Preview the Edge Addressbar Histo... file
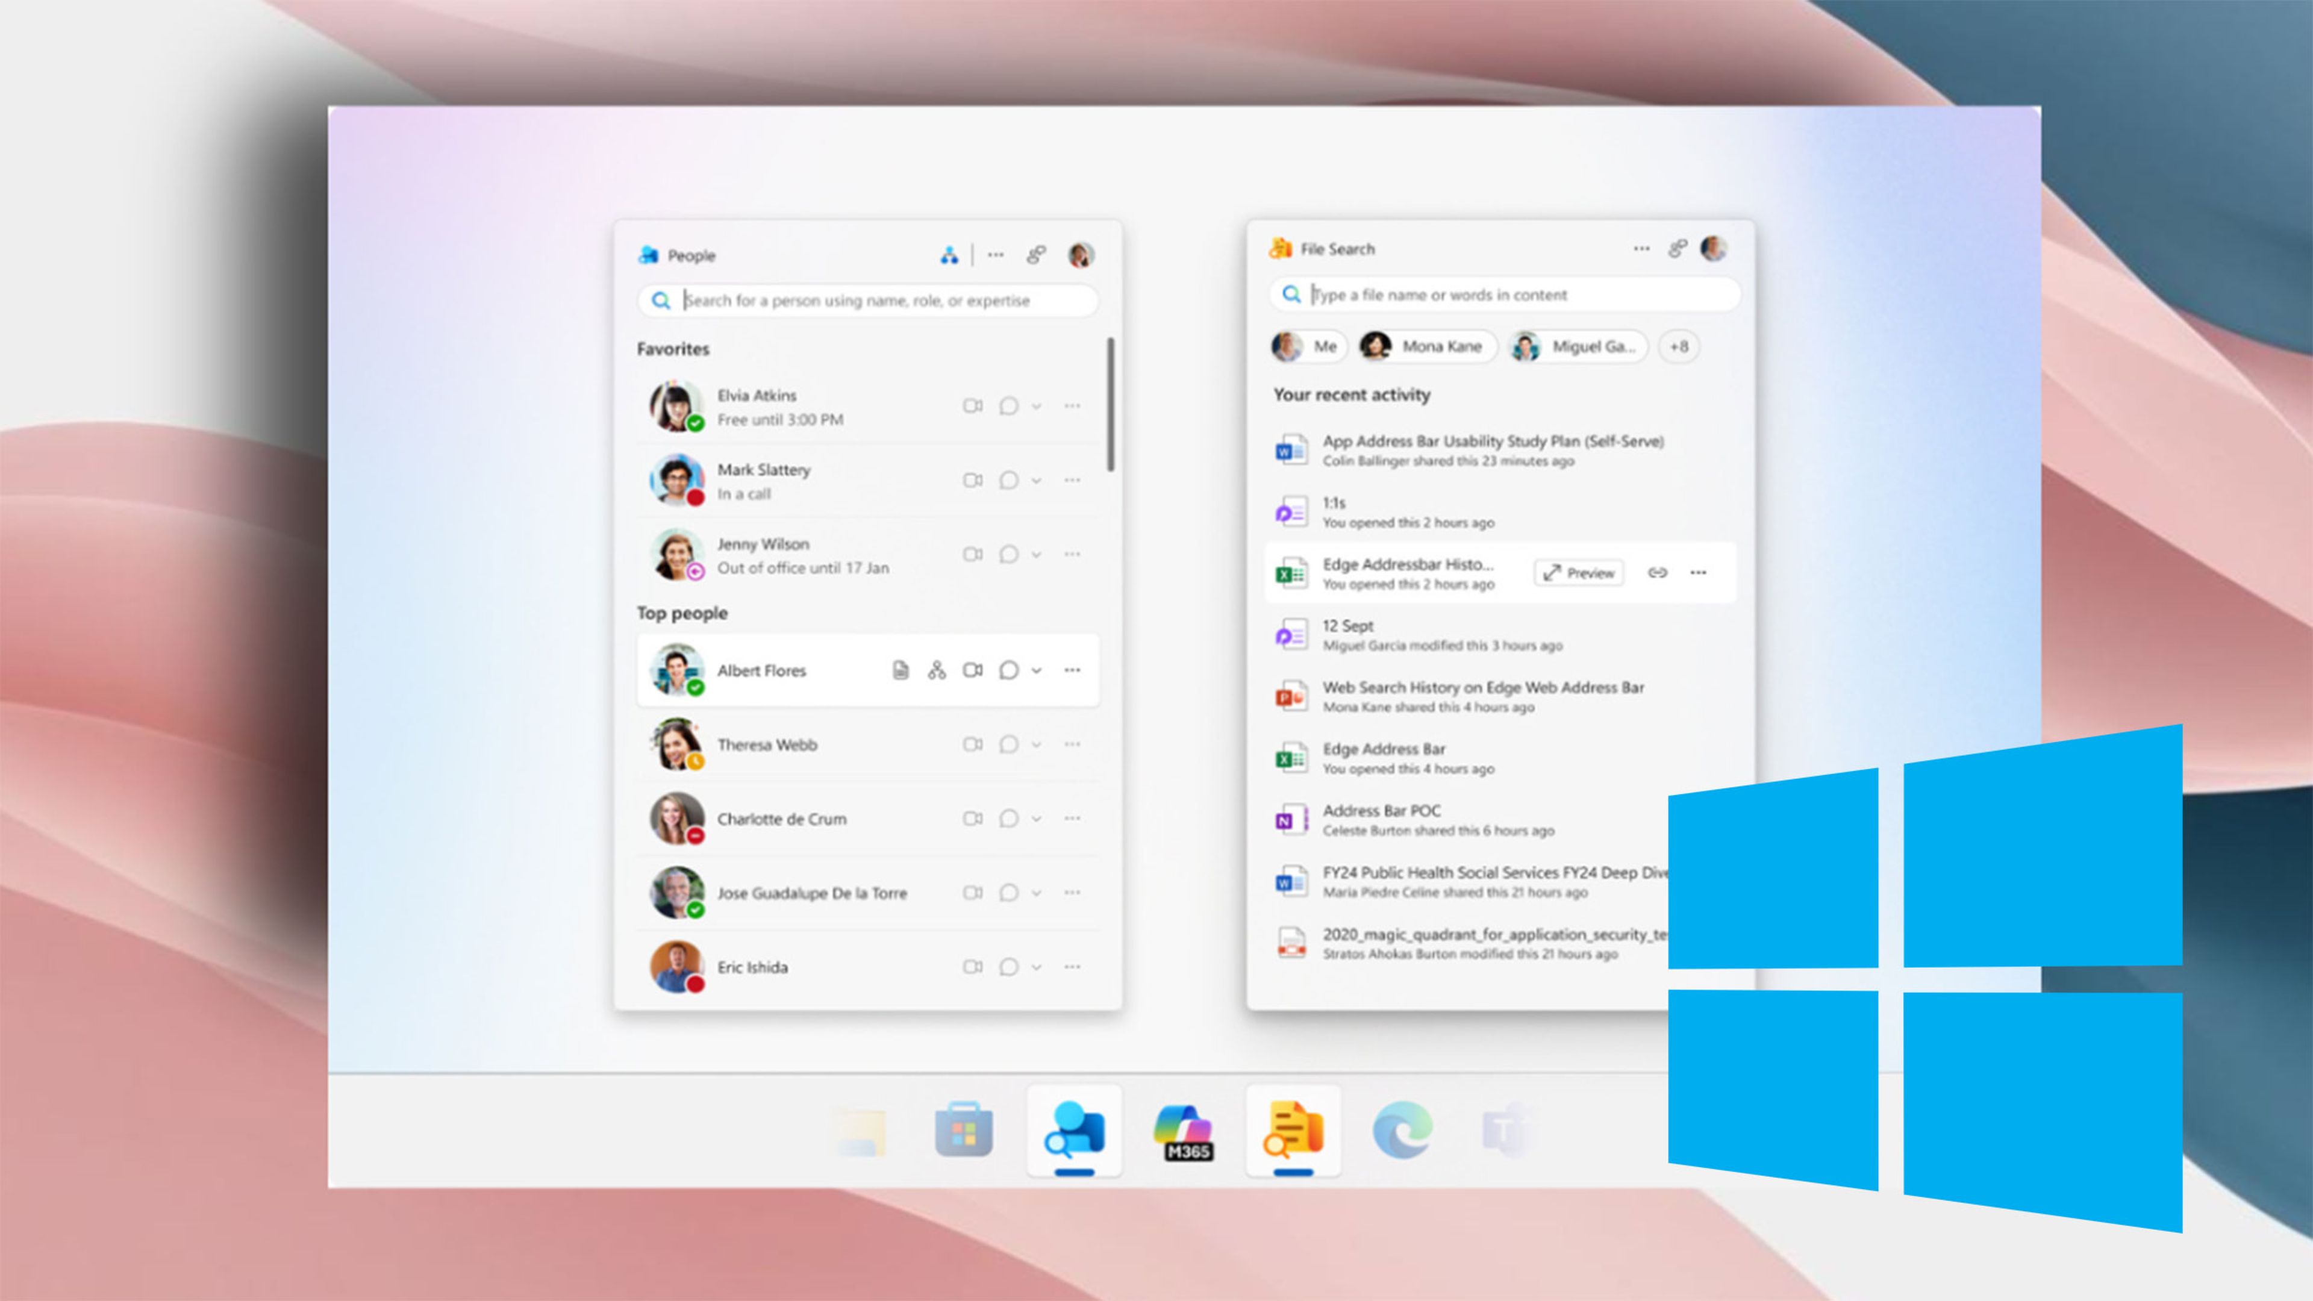2313x1301 pixels. [x=1579, y=573]
